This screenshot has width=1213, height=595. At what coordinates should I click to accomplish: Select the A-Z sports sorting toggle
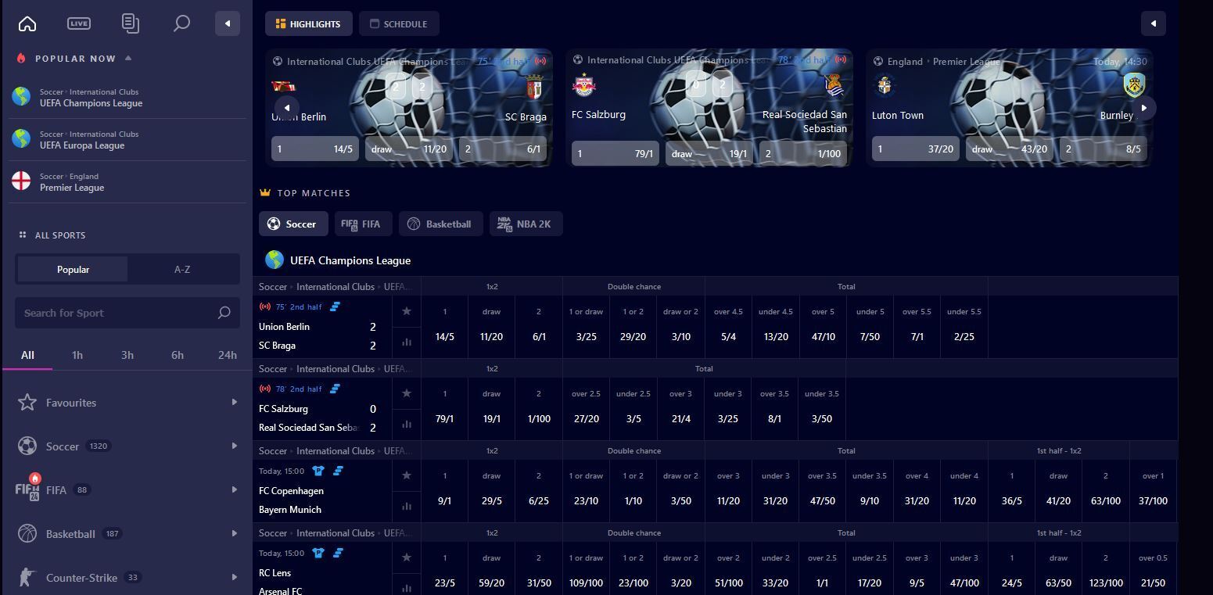[182, 269]
